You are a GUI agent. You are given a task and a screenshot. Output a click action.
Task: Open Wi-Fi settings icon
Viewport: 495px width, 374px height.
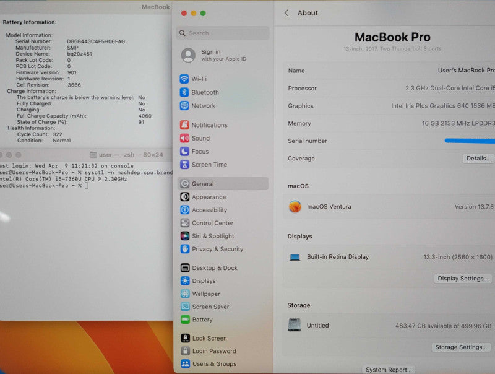[x=184, y=79]
